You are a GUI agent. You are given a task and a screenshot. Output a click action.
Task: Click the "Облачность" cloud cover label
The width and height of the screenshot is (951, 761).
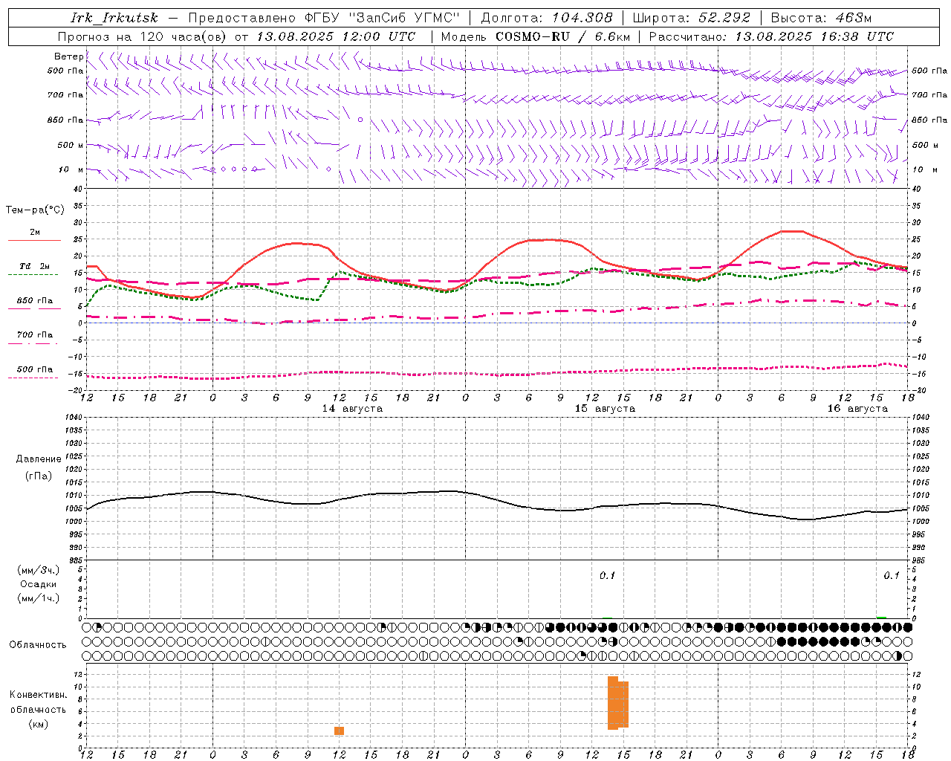pos(38,645)
